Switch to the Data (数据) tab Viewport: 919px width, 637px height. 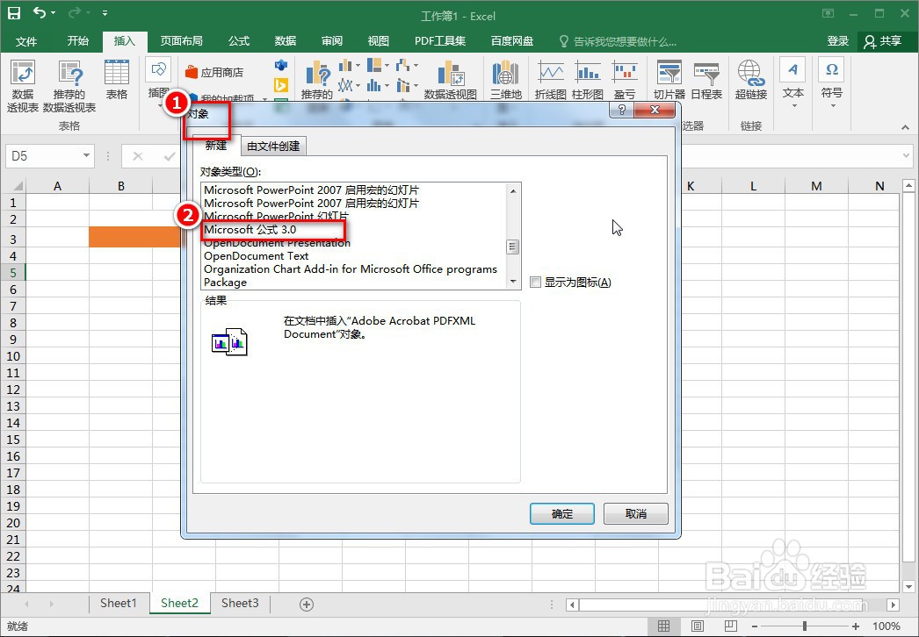[286, 40]
